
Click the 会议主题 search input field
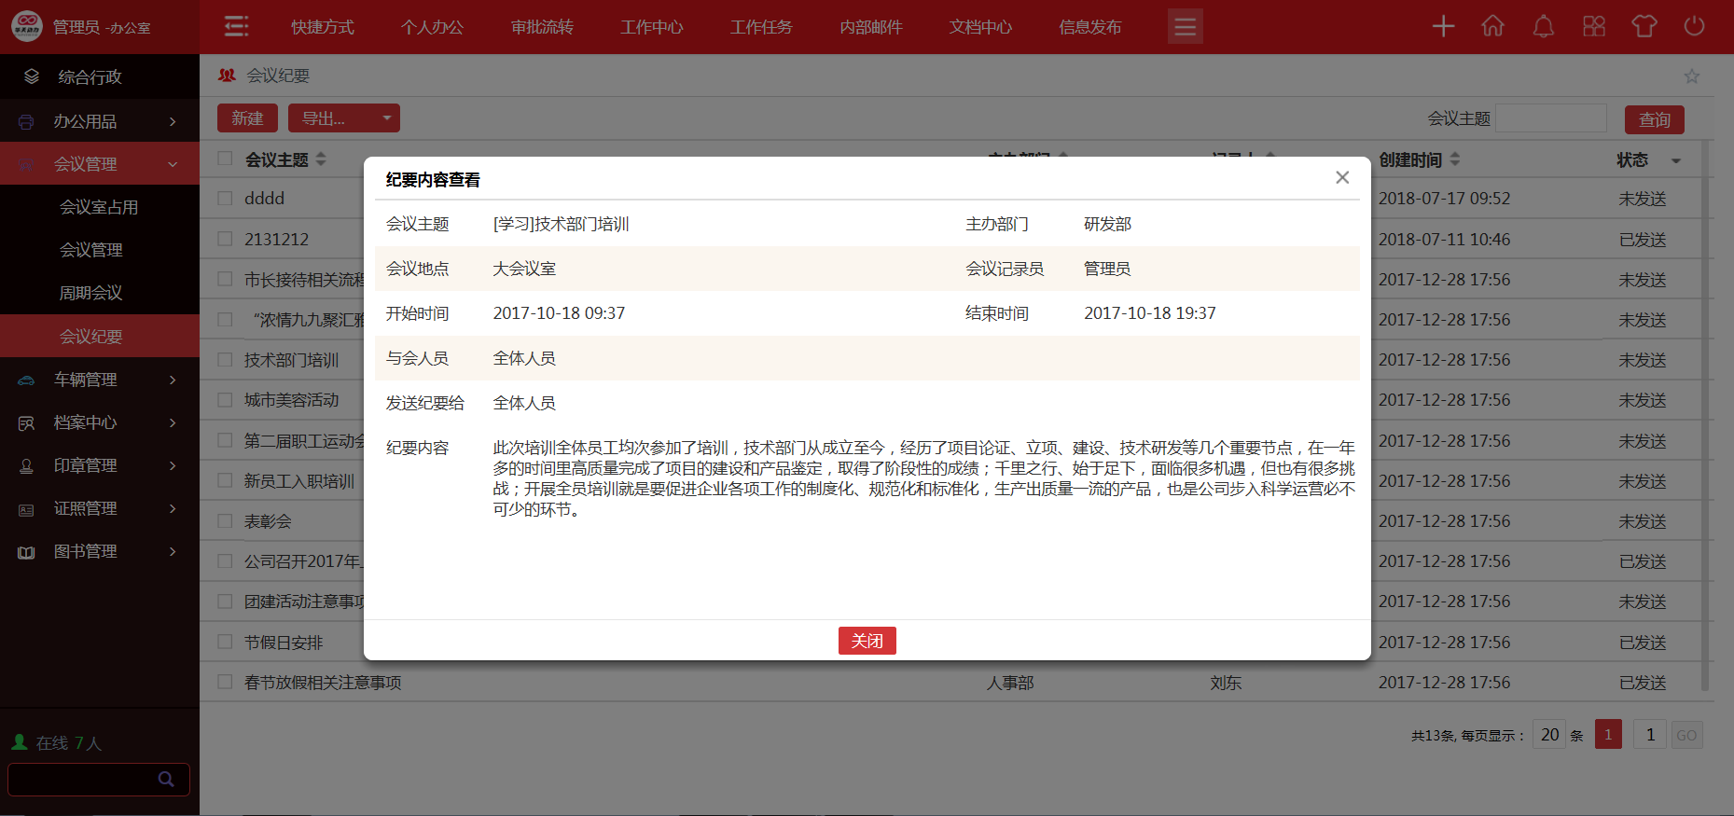click(x=1551, y=118)
